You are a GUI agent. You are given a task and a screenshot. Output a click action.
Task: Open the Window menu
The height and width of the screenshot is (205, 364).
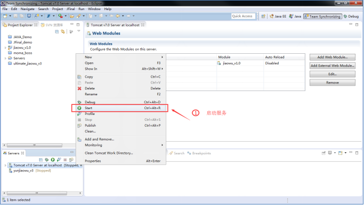[94, 9]
